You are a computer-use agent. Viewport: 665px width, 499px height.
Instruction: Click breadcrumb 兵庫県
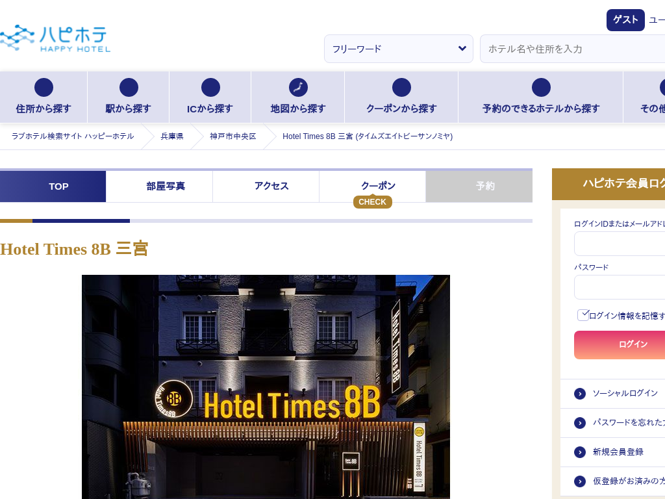(x=171, y=136)
